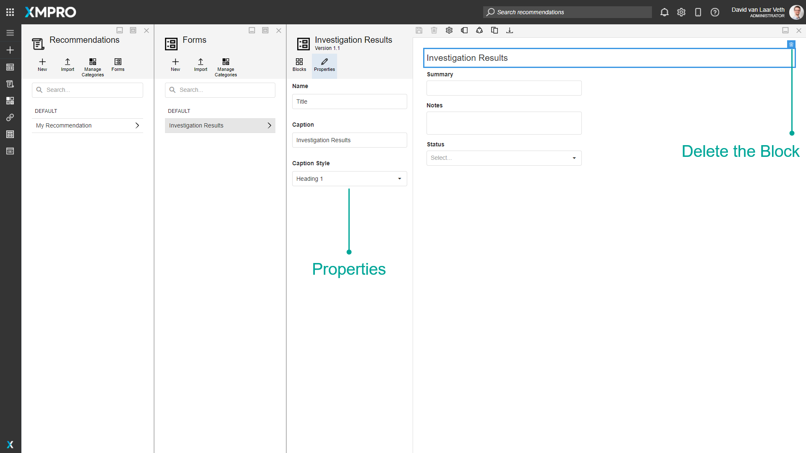The height and width of the screenshot is (453, 806).
Task: Open the Blocks panel of Investigation Results
Action: coord(299,66)
